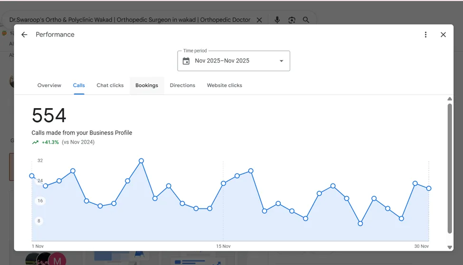The height and width of the screenshot is (265, 463).
Task: Open the Chat clicks tab
Action: (110, 85)
